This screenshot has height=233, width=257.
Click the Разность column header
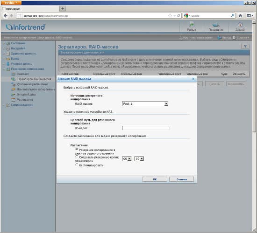[239, 74]
